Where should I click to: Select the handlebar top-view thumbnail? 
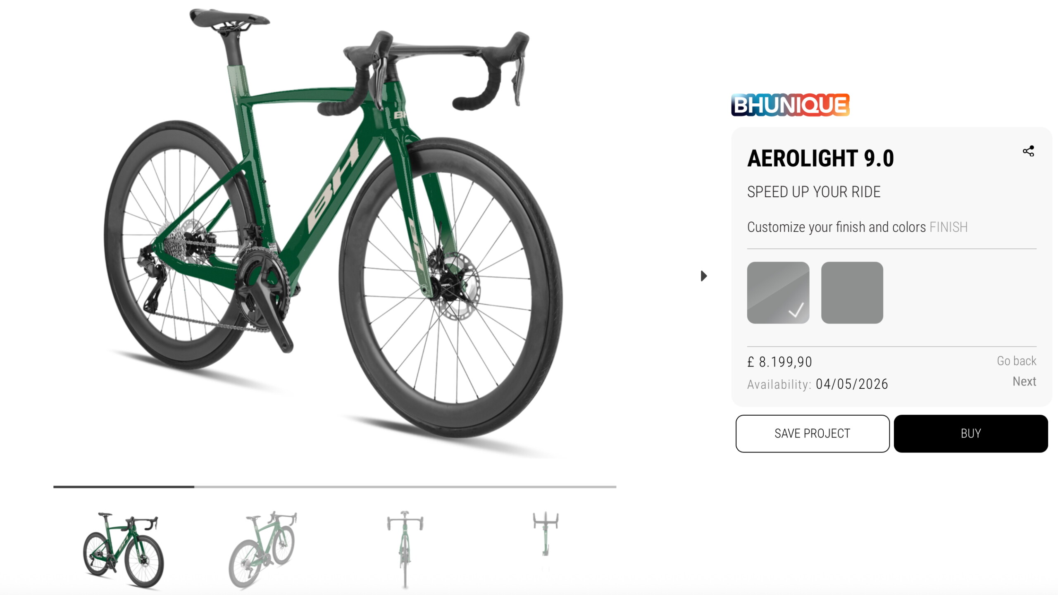tap(546, 535)
